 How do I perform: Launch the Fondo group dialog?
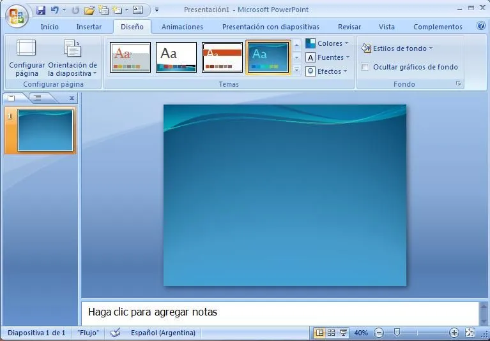[x=458, y=83]
